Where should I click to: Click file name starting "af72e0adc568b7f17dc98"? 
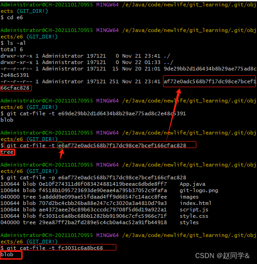[x=210, y=81]
